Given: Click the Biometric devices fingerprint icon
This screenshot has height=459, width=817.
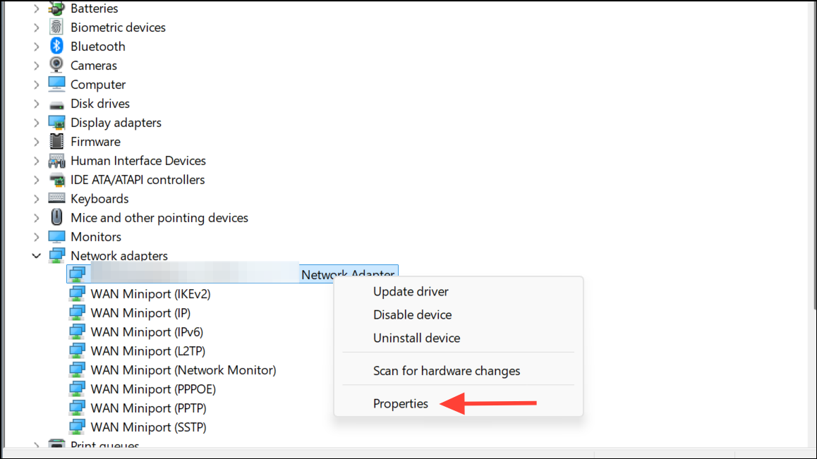Looking at the screenshot, I should pyautogui.click(x=56, y=27).
